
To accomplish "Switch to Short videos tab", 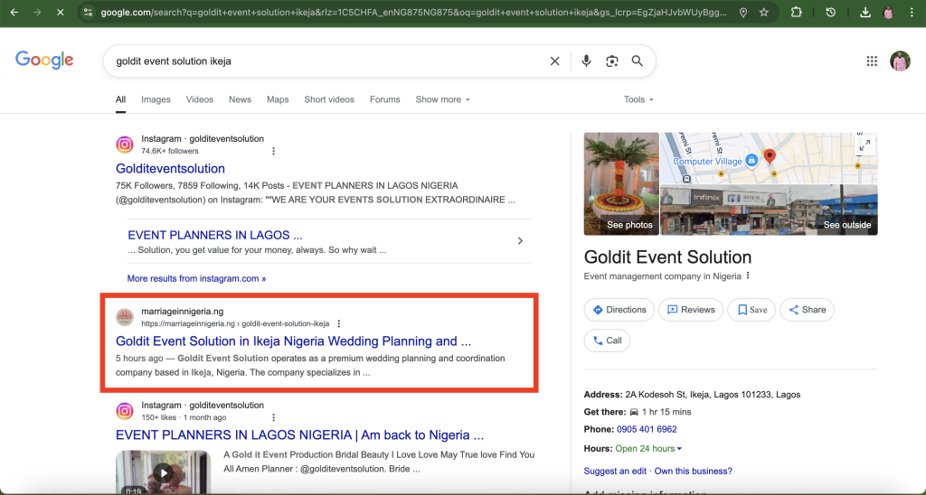I will click(x=329, y=99).
